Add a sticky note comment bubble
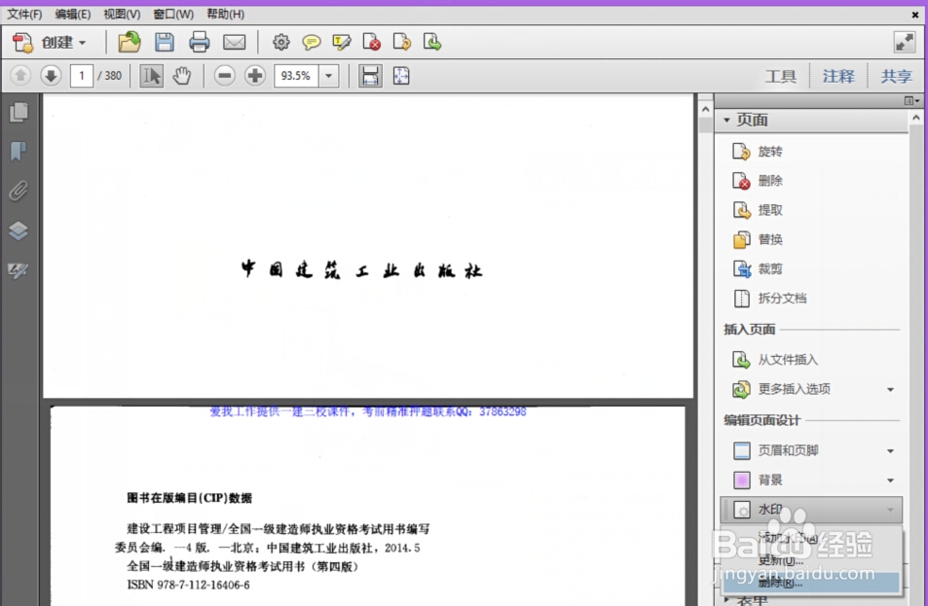This screenshot has width=928, height=606. click(312, 42)
